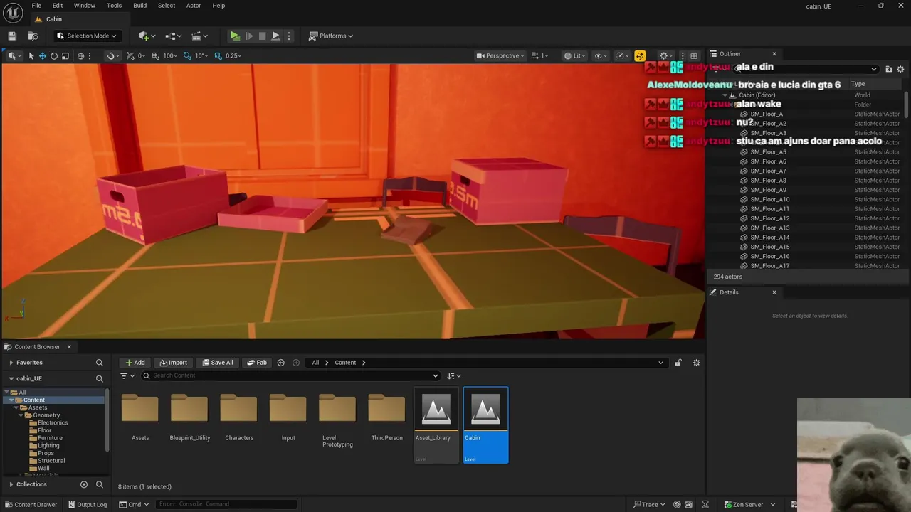911x512 pixels.
Task: Toggle grid location snapping icon next to 100
Action: click(155, 55)
